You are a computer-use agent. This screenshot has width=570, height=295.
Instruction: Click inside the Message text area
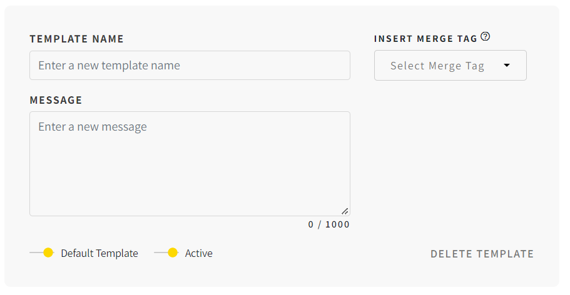[190, 164]
